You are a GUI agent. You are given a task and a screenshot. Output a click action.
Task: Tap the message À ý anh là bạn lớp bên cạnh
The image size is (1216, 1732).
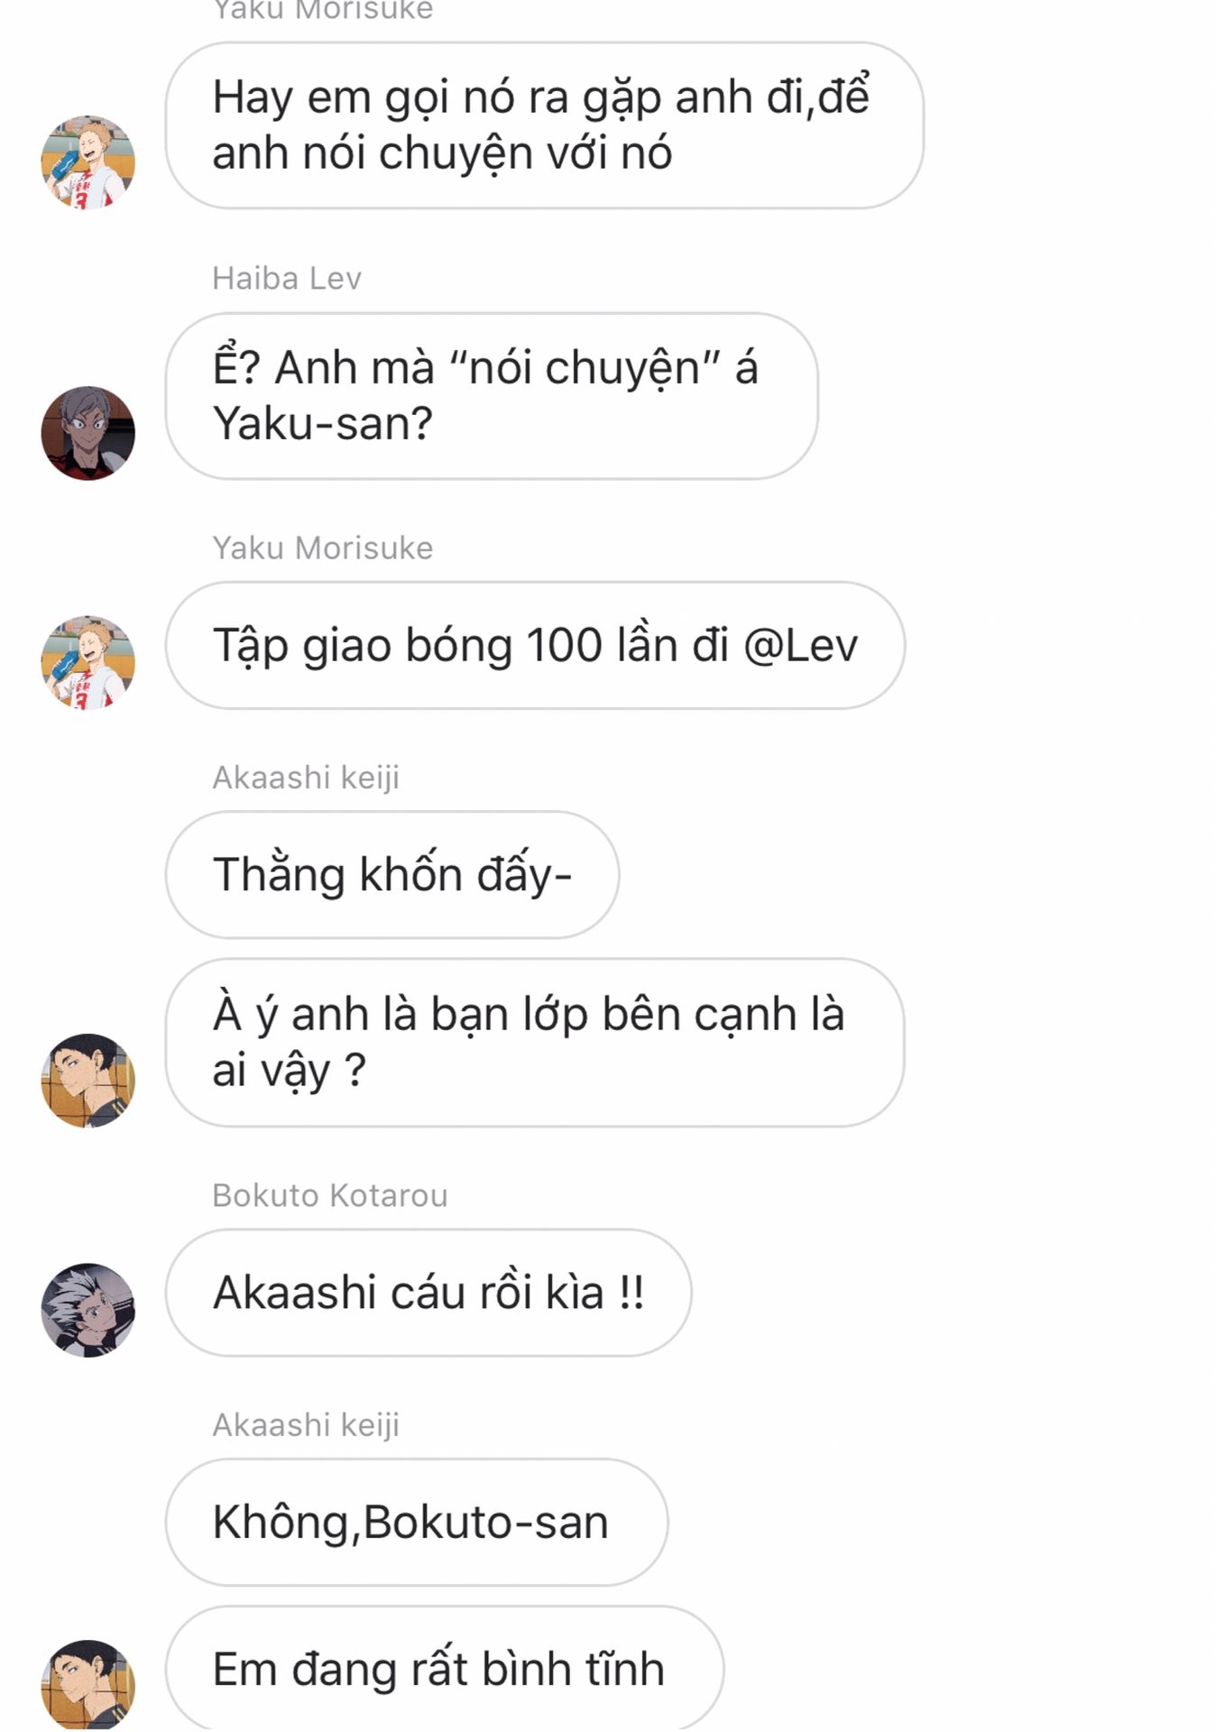pos(535,1042)
